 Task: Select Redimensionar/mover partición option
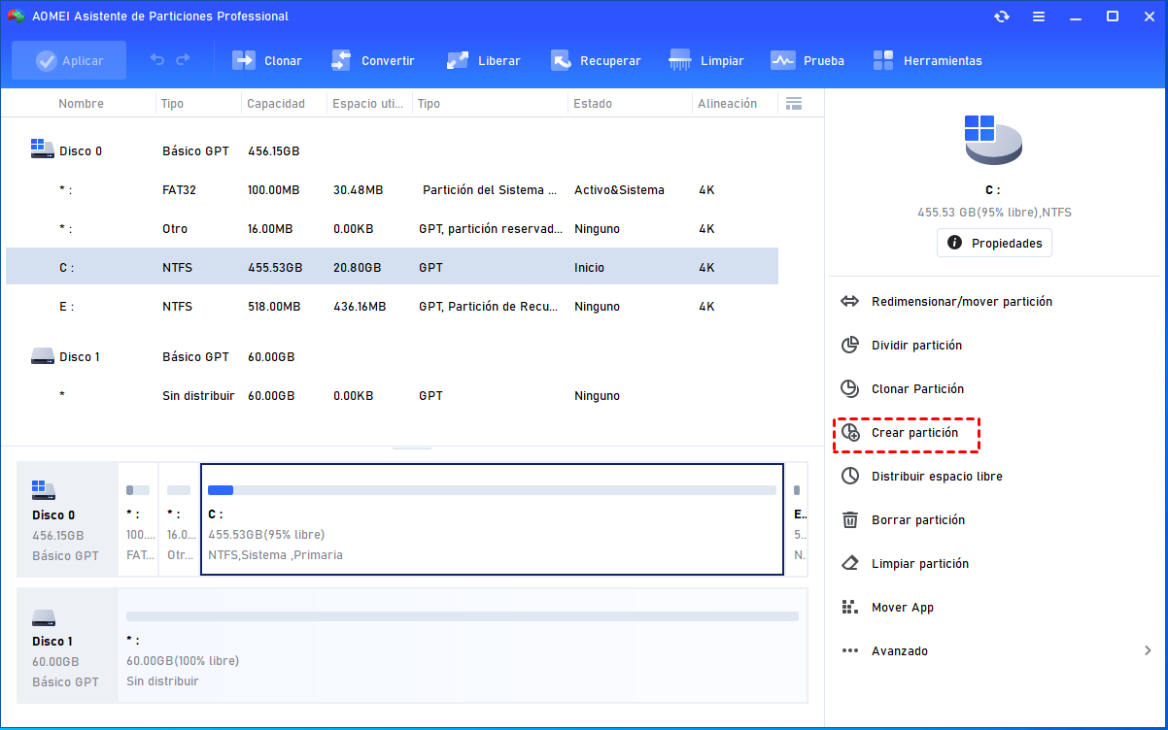[x=961, y=302]
